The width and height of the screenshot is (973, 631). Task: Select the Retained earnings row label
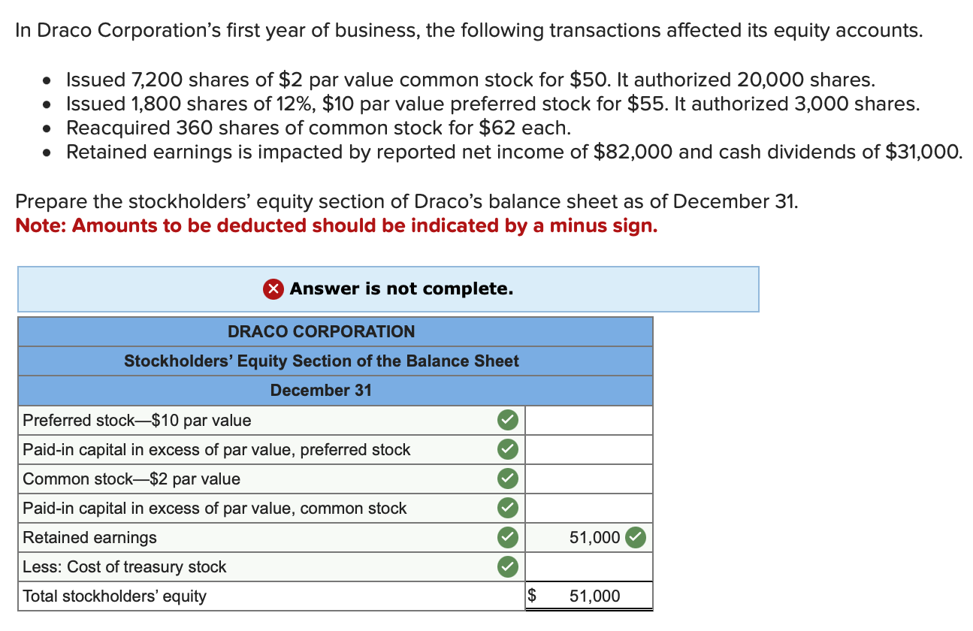(90, 537)
